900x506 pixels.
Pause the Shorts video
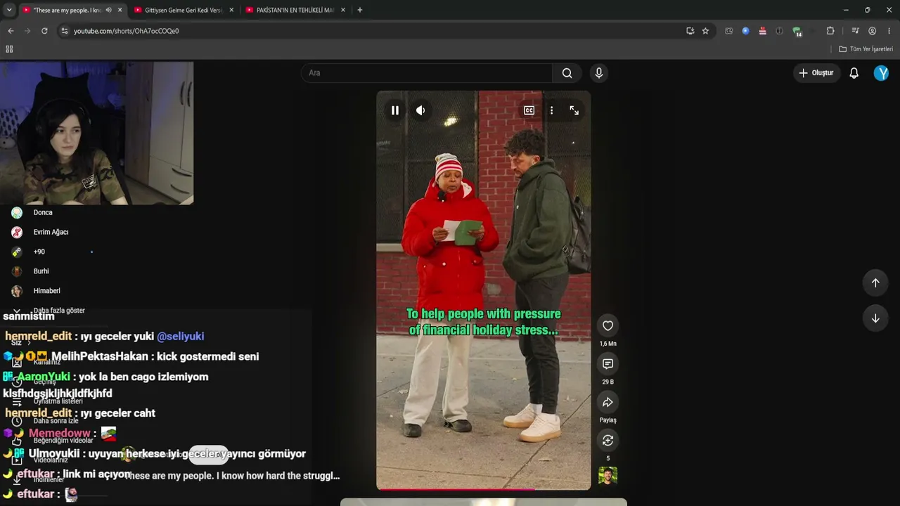click(x=395, y=110)
